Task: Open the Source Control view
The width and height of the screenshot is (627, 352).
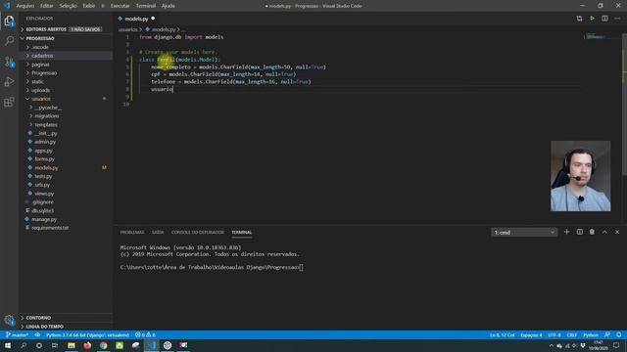Action: click(x=9, y=62)
